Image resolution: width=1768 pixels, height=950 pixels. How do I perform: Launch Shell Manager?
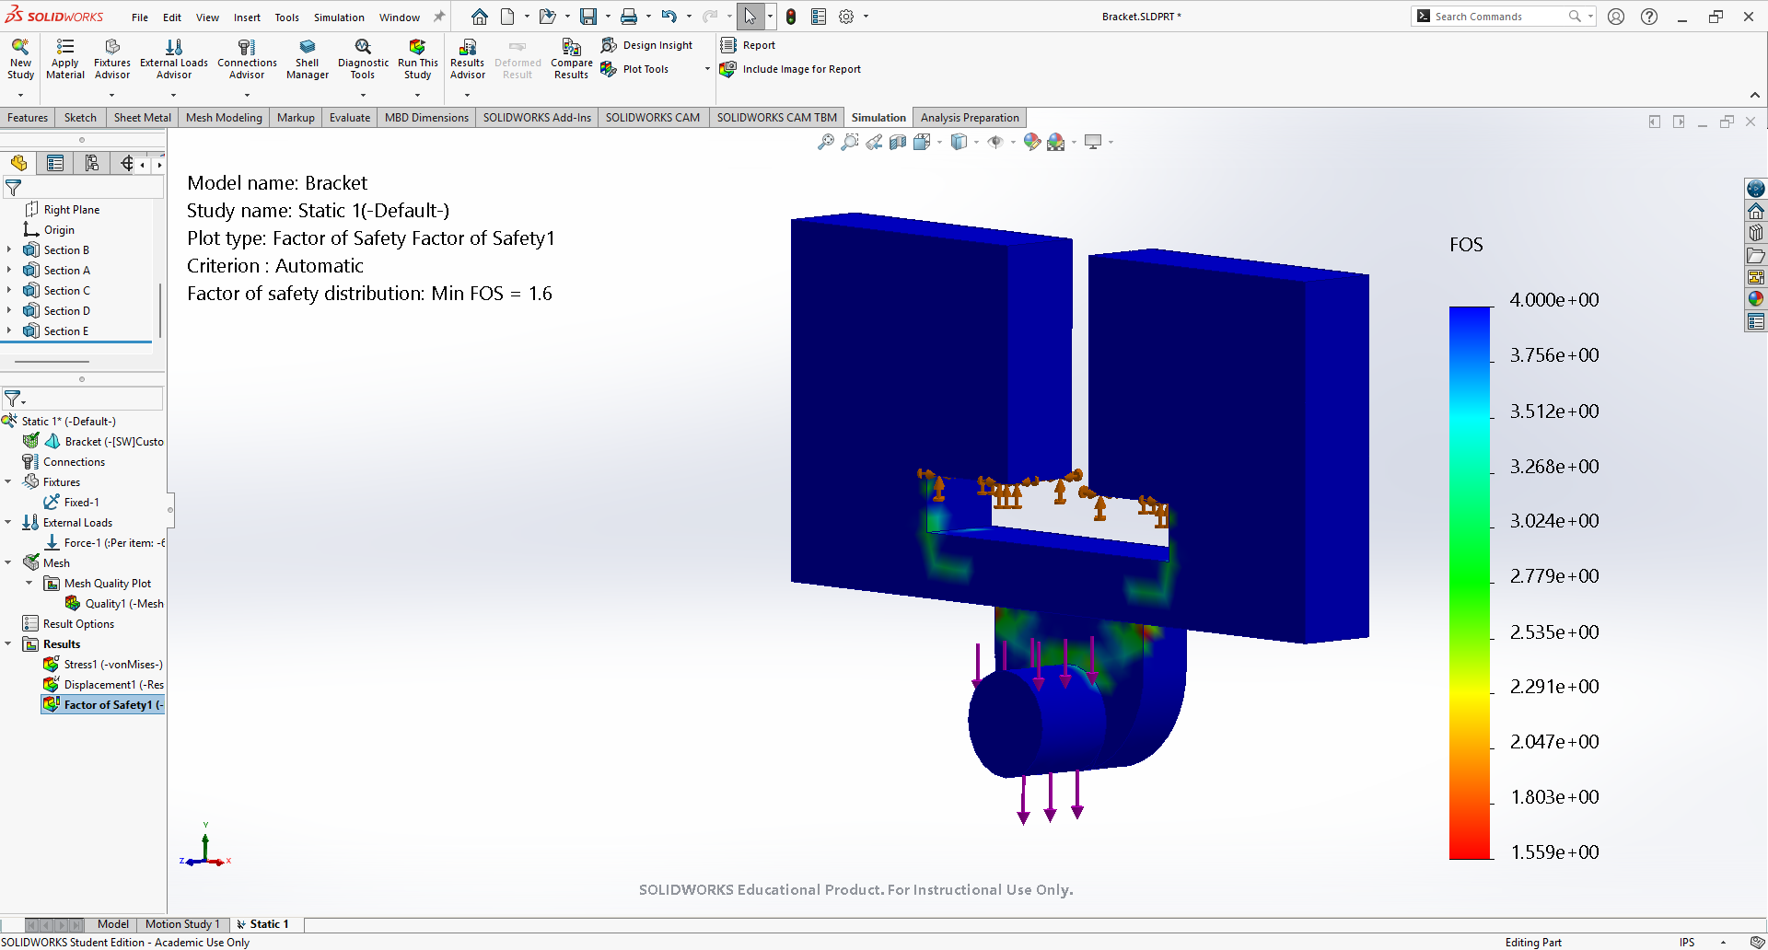(x=308, y=59)
